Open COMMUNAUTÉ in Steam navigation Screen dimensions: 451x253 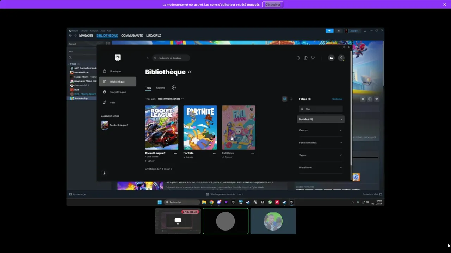132,35
